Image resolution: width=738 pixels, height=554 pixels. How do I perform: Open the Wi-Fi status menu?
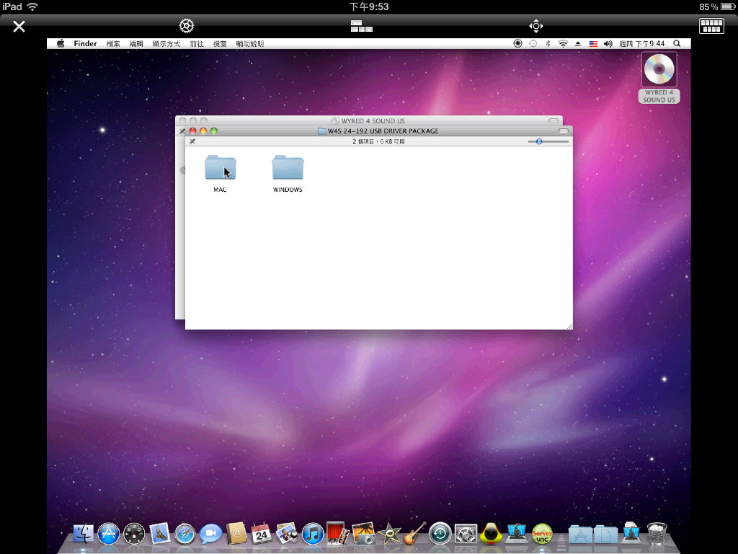[x=563, y=43]
